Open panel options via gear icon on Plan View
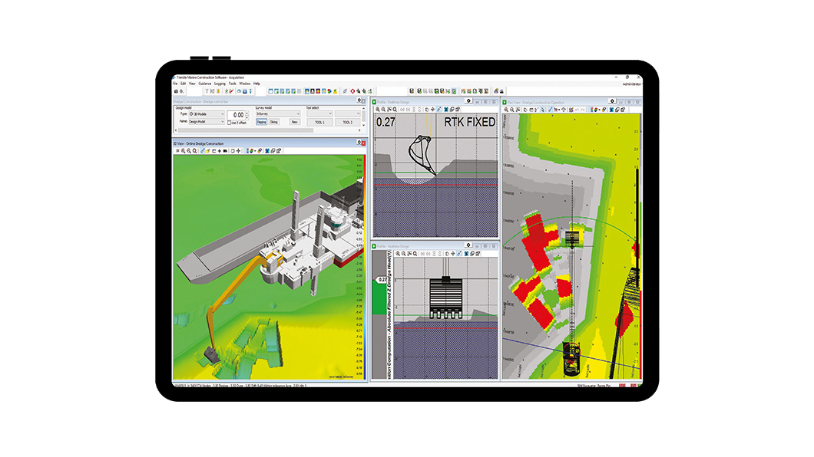 click(x=612, y=101)
